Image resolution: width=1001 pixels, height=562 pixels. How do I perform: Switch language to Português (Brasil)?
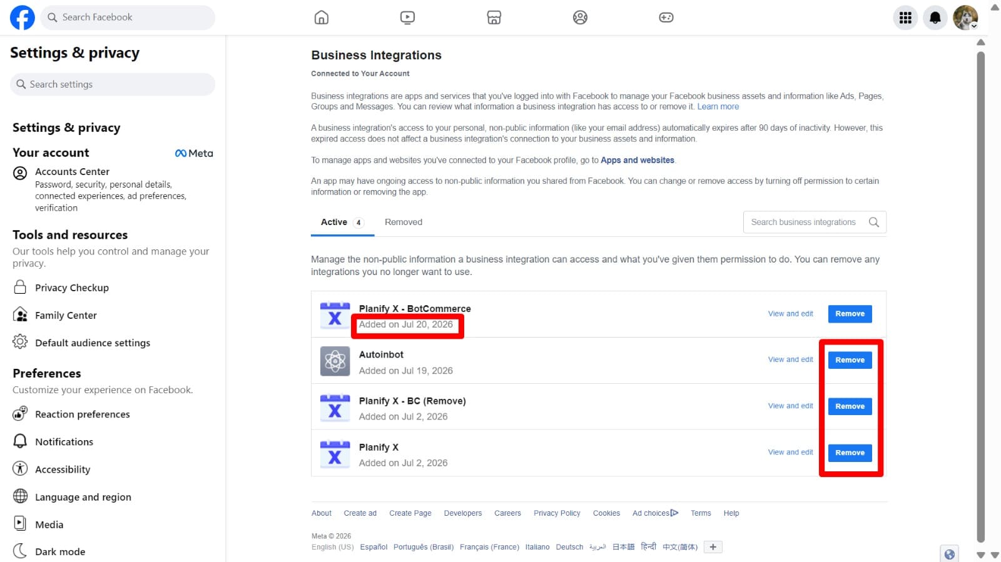(424, 547)
